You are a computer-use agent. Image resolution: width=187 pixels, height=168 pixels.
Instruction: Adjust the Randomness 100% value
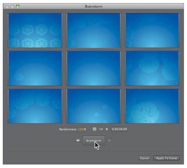coord(81,129)
